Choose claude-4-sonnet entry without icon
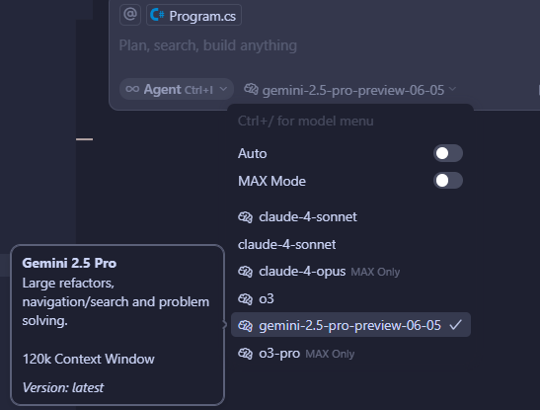Image resolution: width=540 pixels, height=410 pixels. click(x=350, y=245)
